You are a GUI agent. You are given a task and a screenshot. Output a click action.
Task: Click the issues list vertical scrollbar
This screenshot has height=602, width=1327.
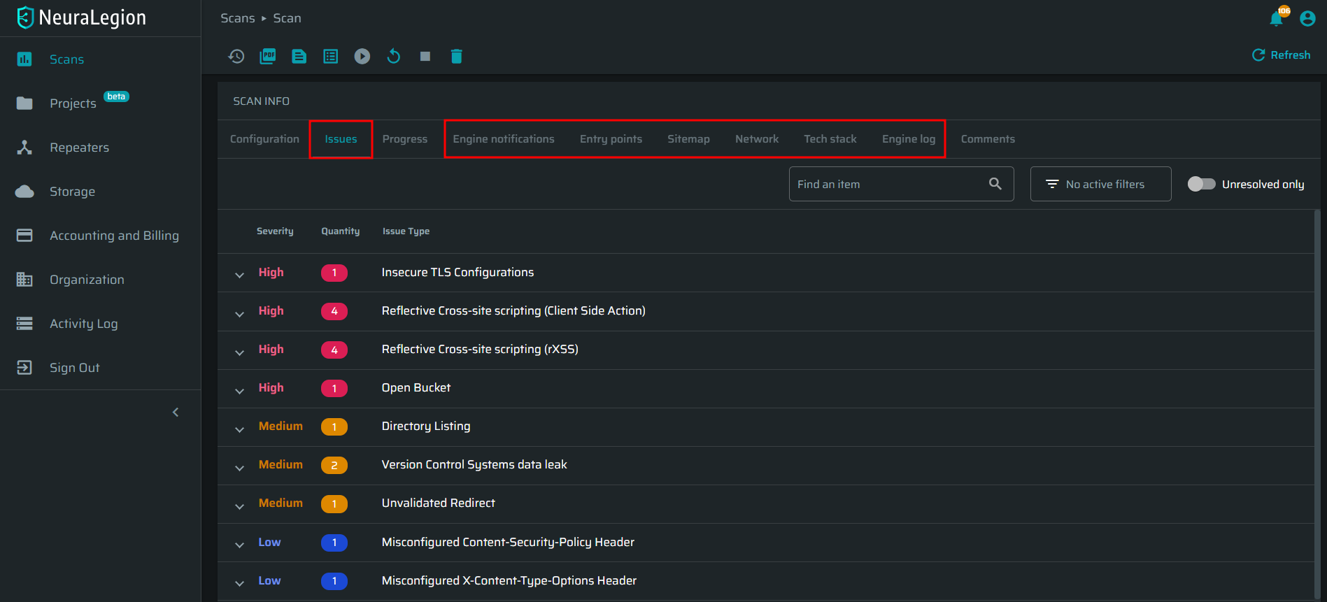(x=1317, y=406)
